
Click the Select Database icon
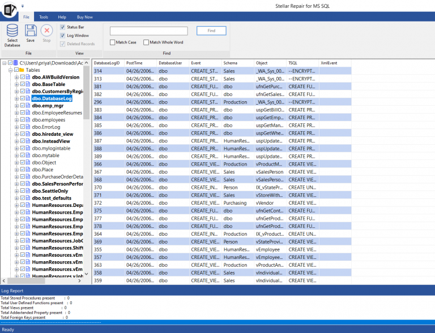coord(12,31)
